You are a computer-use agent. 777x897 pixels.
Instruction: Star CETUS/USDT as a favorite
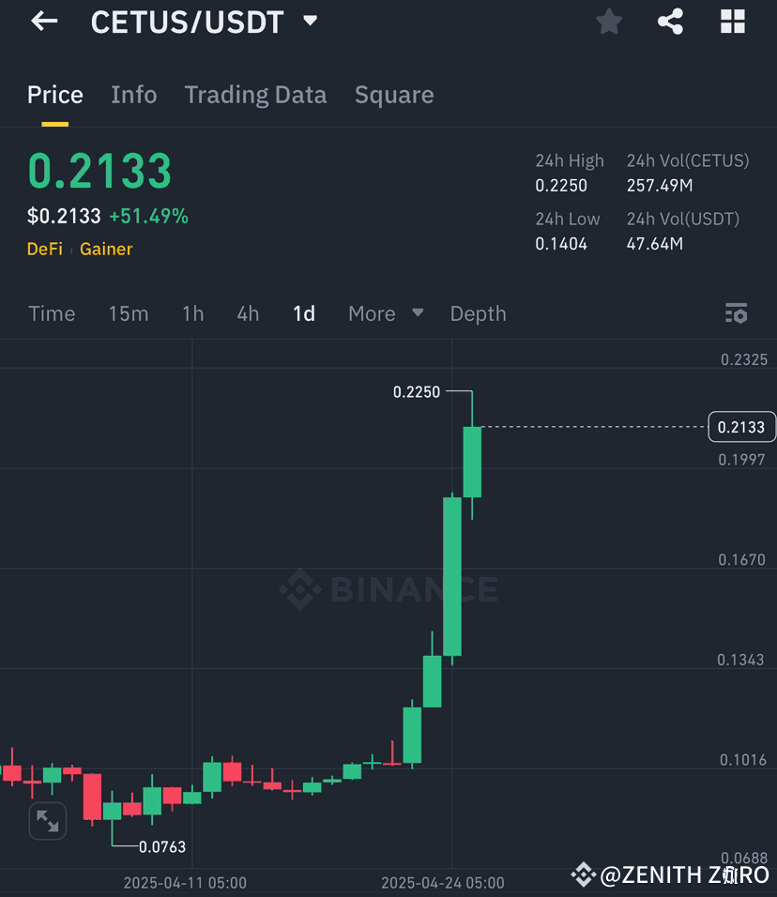608,21
